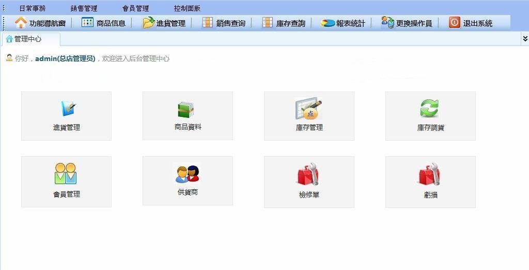Screen dimensions: 529x270
Task: Select the 管理中心 tab
Action: tap(31, 39)
